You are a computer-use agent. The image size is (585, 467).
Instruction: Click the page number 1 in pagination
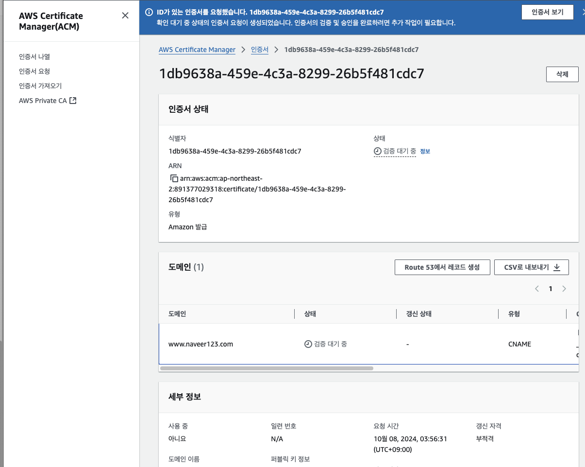[551, 289]
